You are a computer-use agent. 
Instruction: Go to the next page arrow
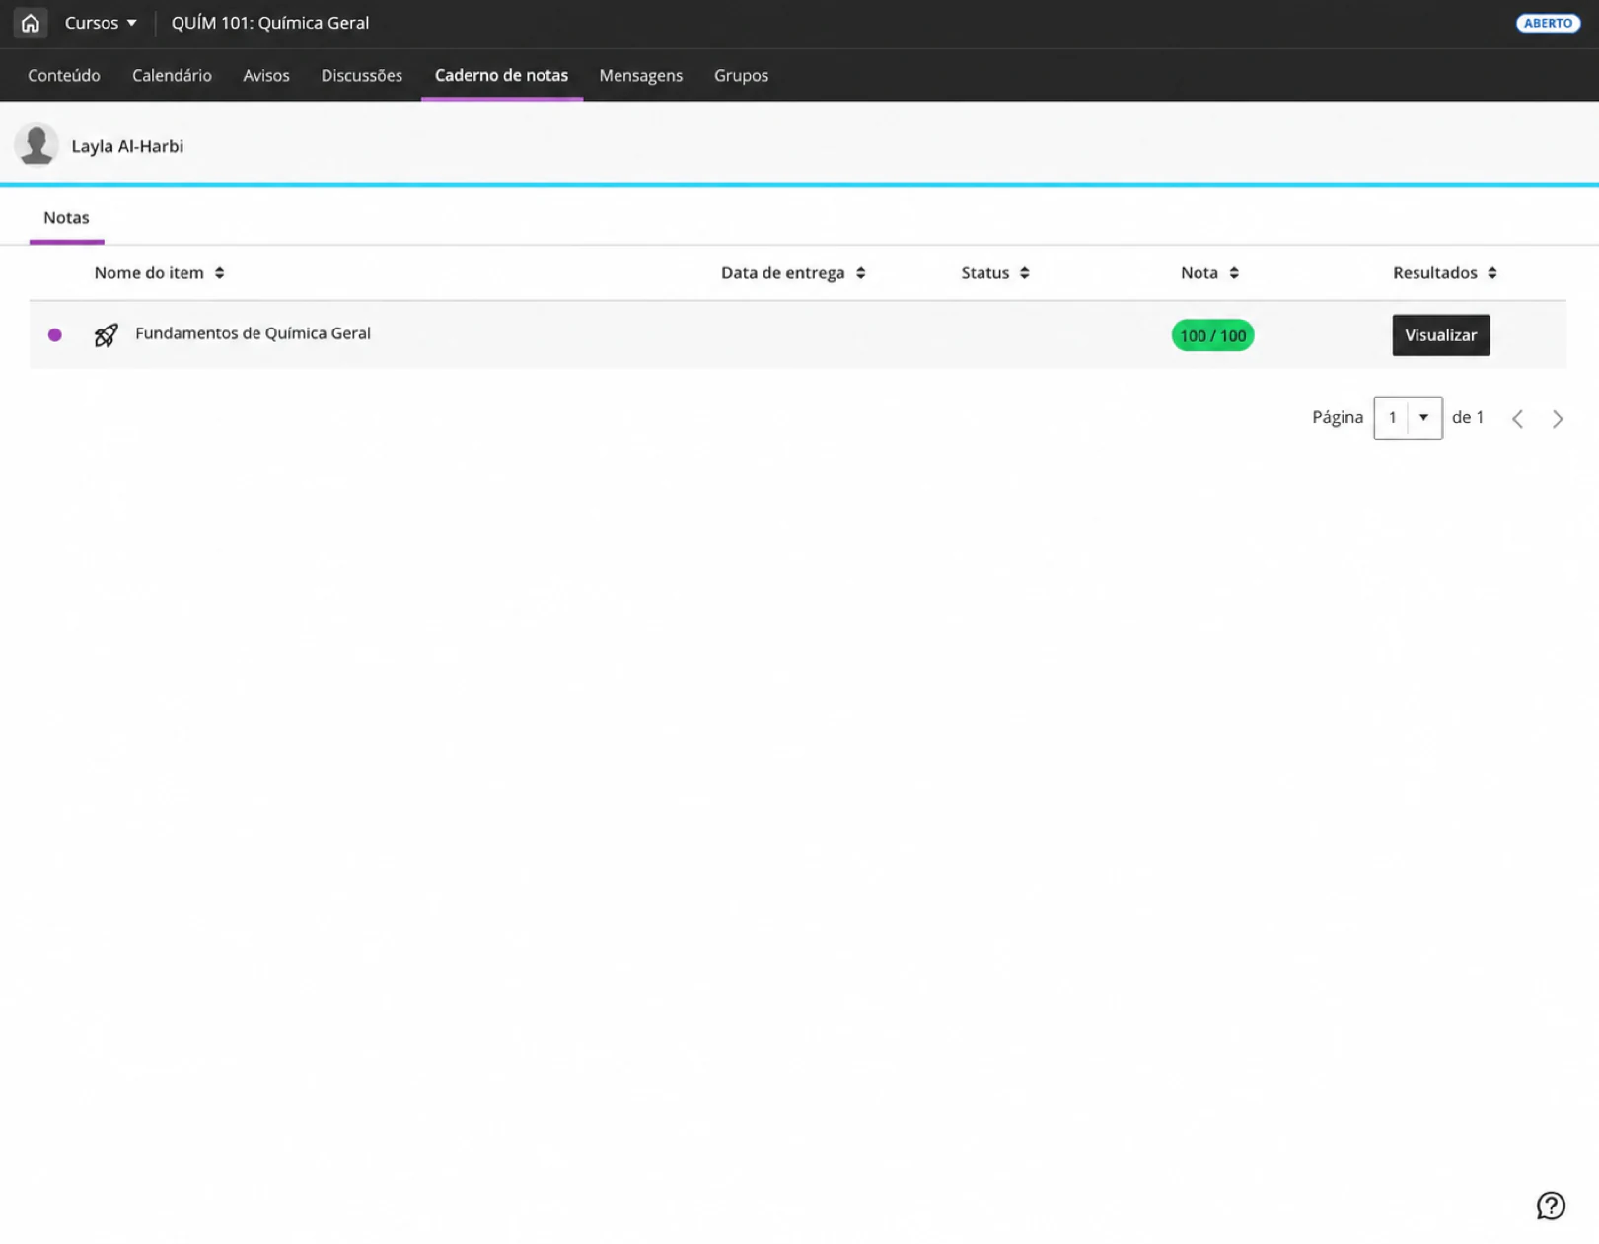[x=1558, y=419]
